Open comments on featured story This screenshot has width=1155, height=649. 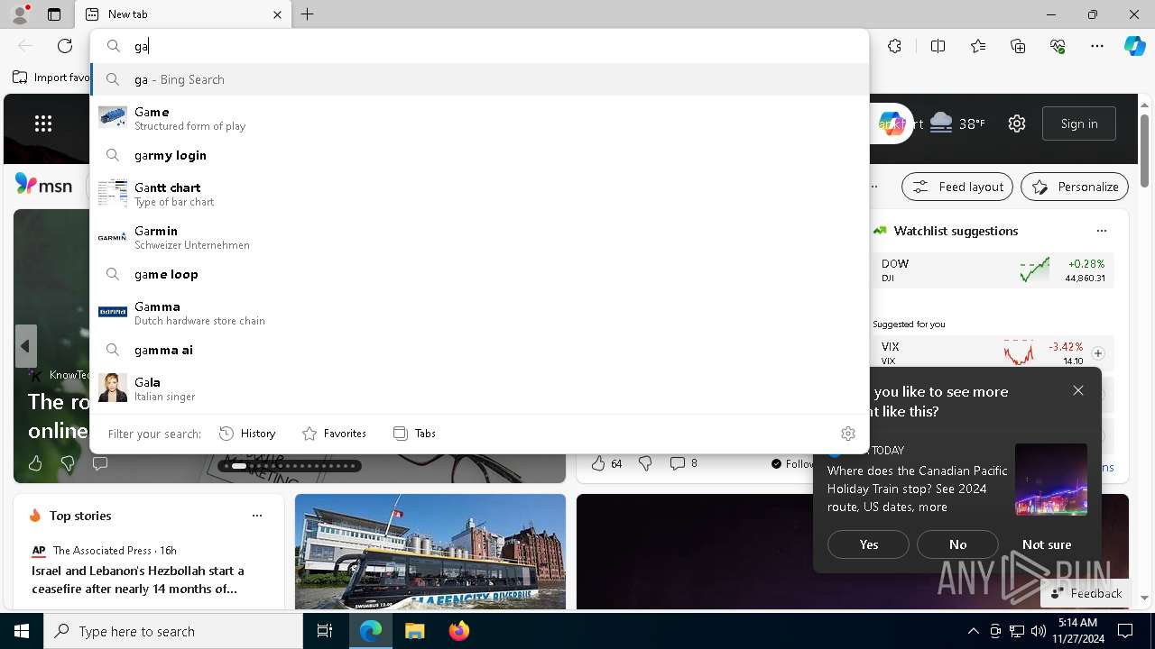pyautogui.click(x=100, y=463)
